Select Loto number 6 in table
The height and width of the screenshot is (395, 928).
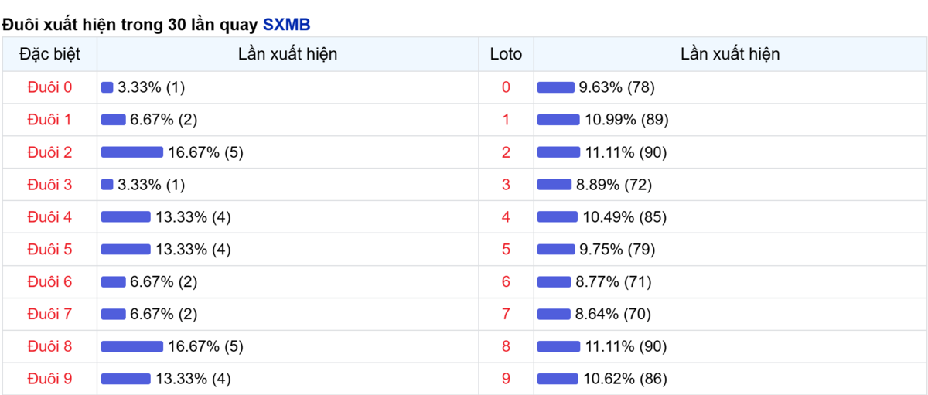tap(506, 281)
